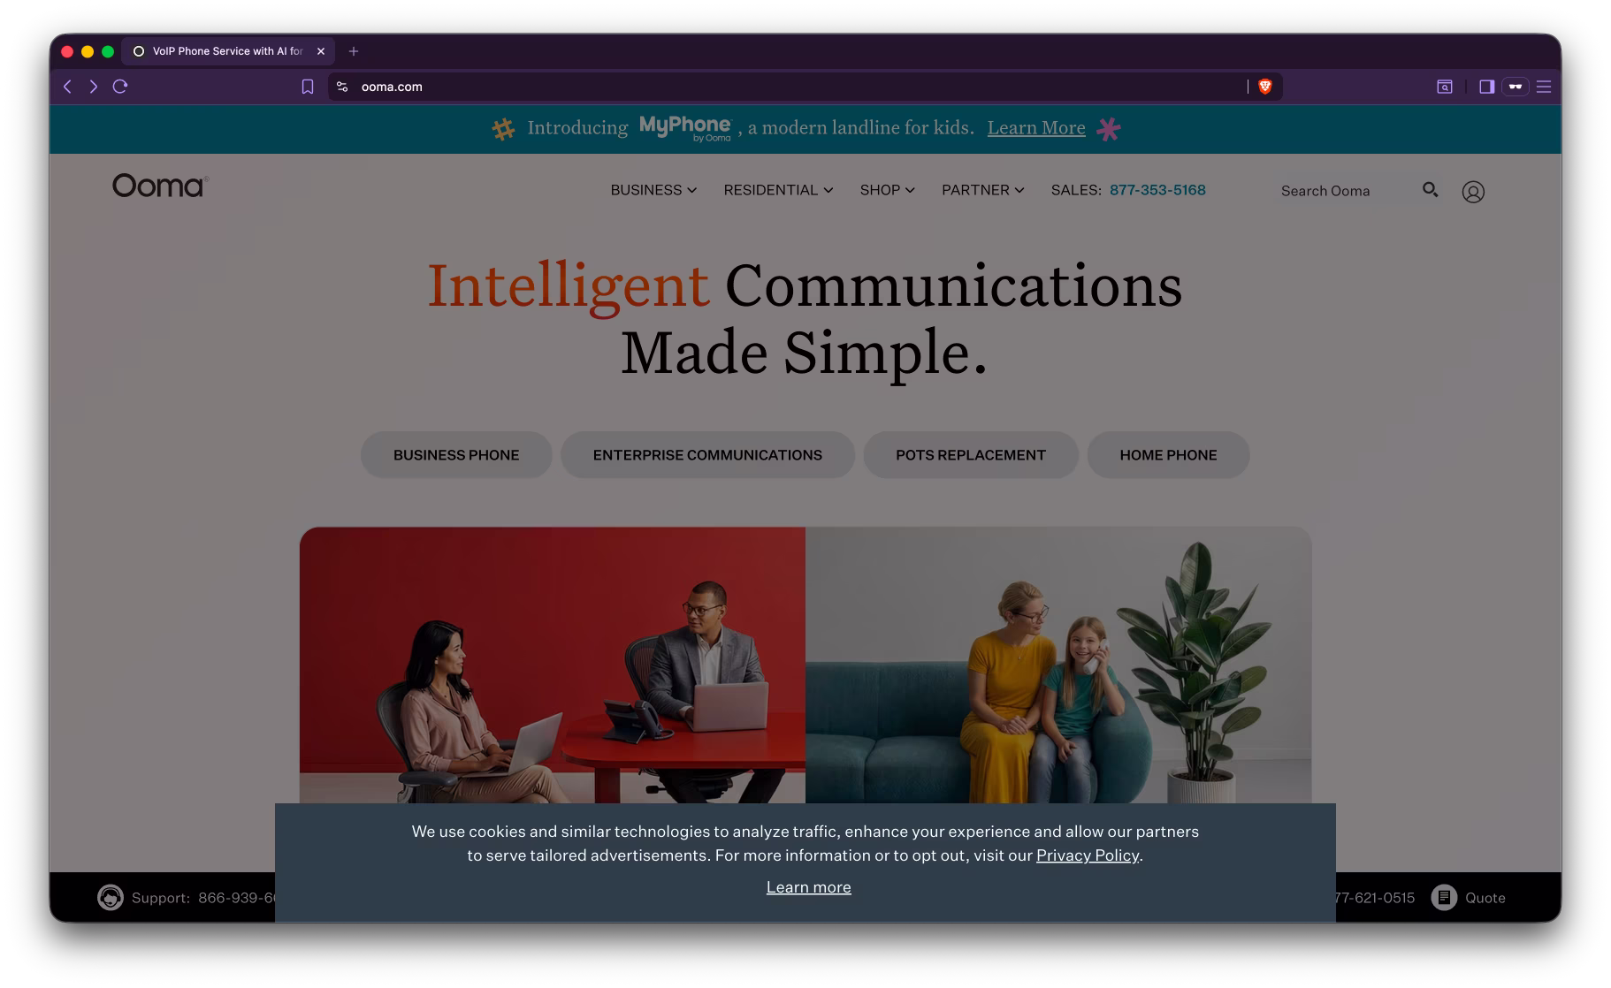Call sales number 877-353-5168
1611x988 pixels.
click(x=1157, y=190)
